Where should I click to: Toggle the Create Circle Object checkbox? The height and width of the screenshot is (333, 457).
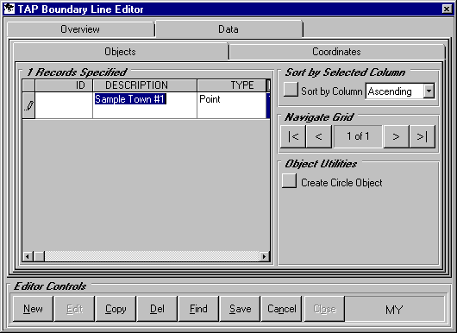pos(289,181)
